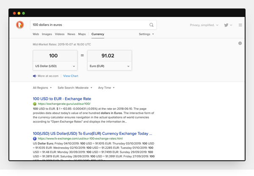Switch to the Images tab
This screenshot has height=176, width=254.
pyautogui.click(x=47, y=34)
